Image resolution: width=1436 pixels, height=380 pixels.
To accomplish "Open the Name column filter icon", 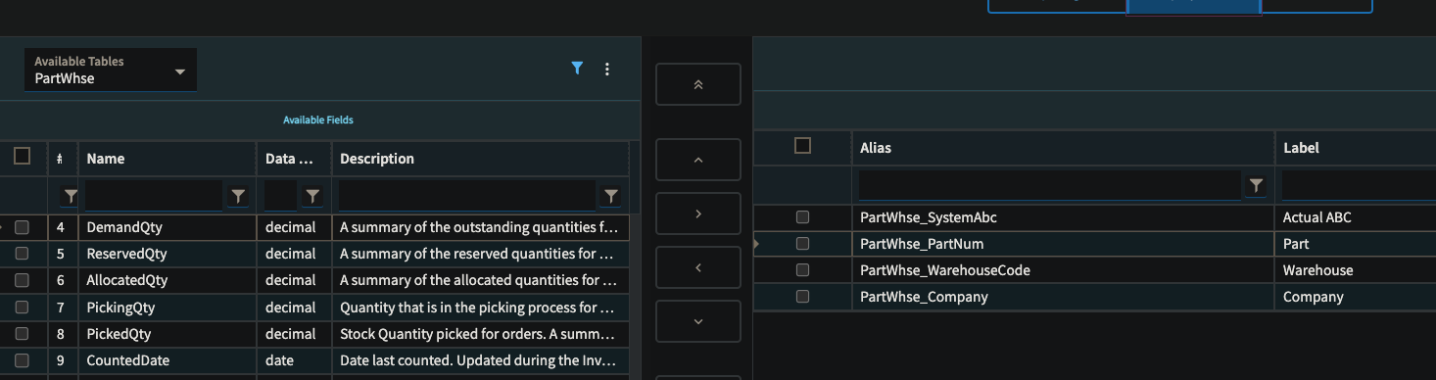I will pyautogui.click(x=238, y=197).
